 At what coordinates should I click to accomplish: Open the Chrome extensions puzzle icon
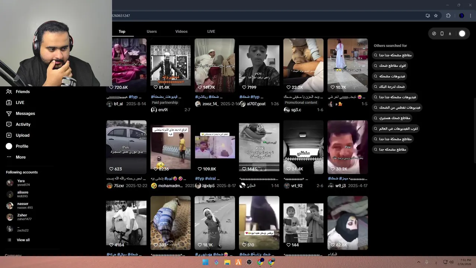click(x=448, y=16)
